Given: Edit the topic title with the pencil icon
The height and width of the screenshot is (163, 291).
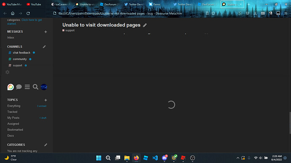Looking at the screenshot, I should click(x=145, y=25).
